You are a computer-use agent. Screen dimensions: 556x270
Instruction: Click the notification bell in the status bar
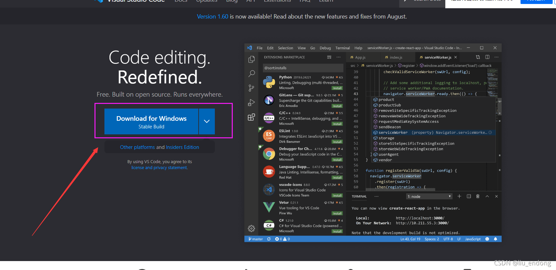pos(495,239)
